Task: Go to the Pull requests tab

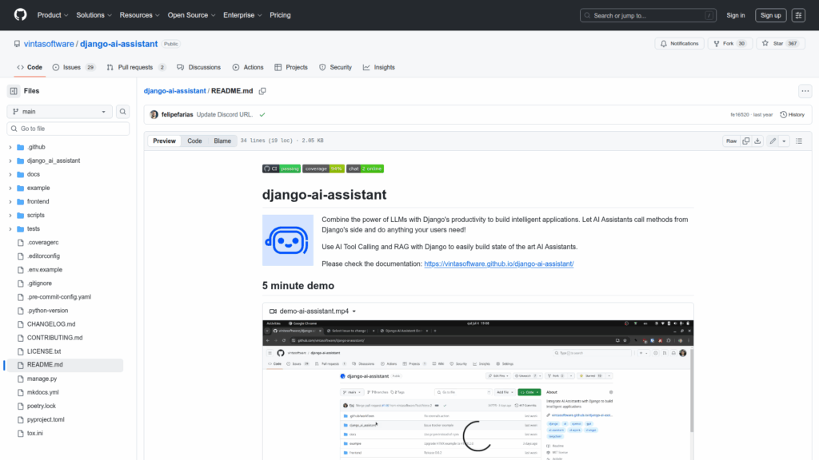Action: (136, 67)
